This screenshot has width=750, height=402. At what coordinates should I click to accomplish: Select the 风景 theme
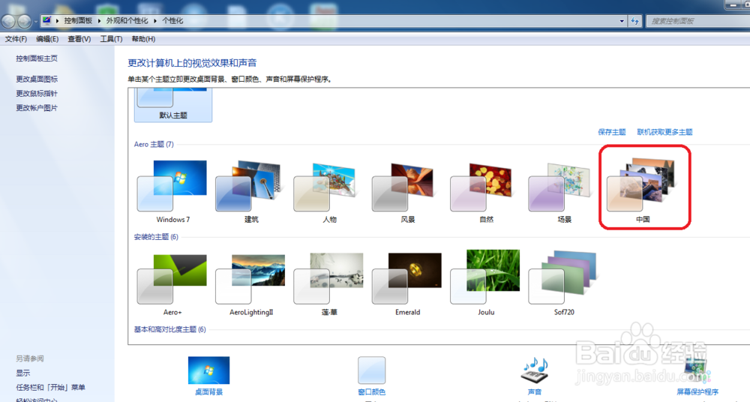click(x=407, y=191)
